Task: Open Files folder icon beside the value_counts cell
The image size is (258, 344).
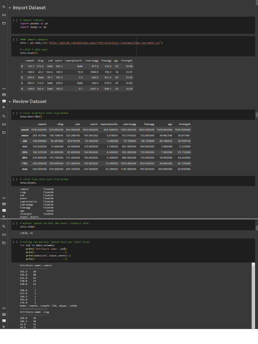Action: [x=4, y=243]
